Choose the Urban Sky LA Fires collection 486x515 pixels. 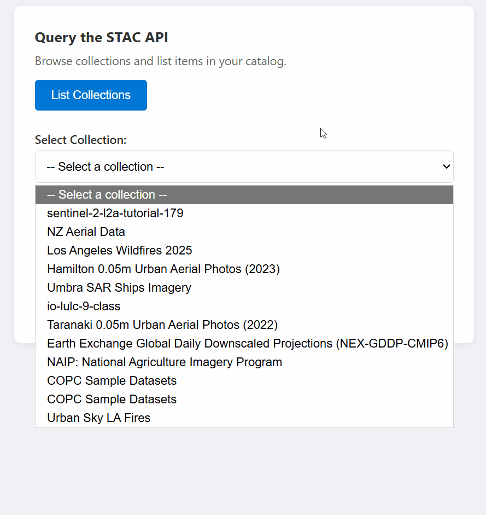pyautogui.click(x=99, y=418)
